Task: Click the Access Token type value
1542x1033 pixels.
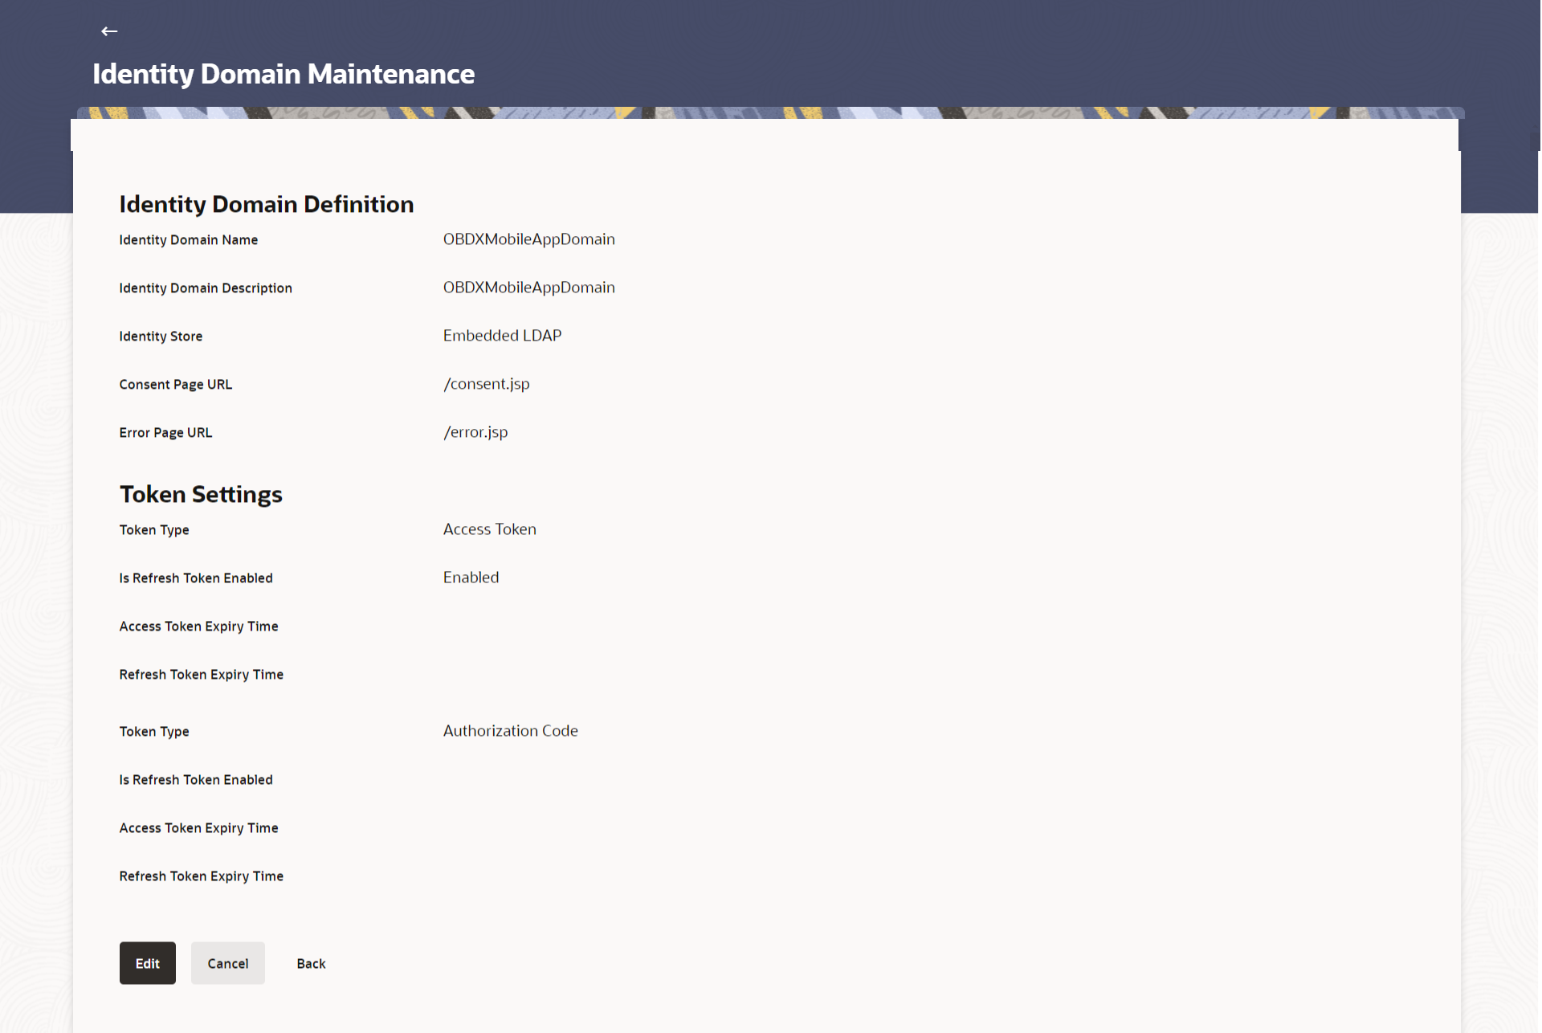Action: click(489, 529)
